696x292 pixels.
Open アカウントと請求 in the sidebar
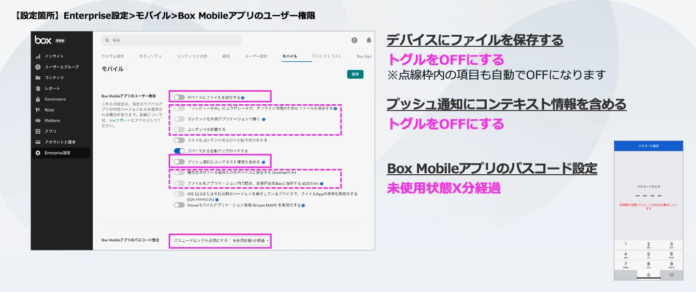point(55,142)
